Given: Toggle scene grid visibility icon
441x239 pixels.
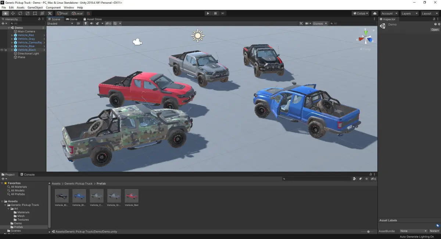Looking at the screenshot, I should click(116, 24).
